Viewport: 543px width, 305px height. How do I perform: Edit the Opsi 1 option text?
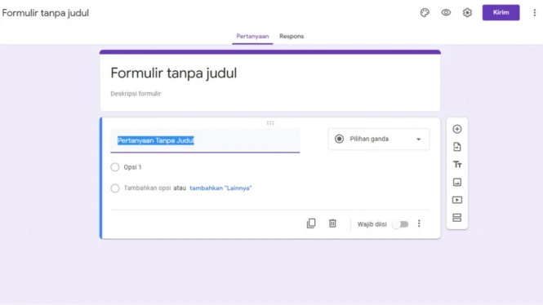(x=132, y=167)
